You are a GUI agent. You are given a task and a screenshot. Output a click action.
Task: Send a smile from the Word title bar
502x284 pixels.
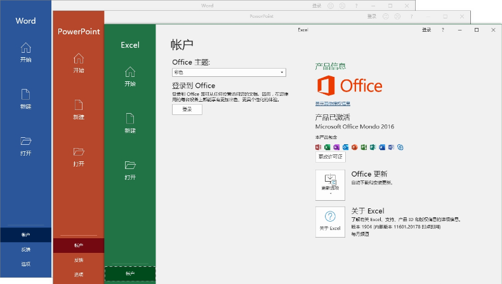click(x=331, y=6)
